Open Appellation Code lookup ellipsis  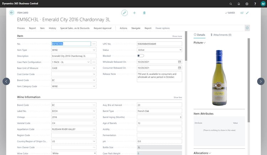(x=94, y=129)
